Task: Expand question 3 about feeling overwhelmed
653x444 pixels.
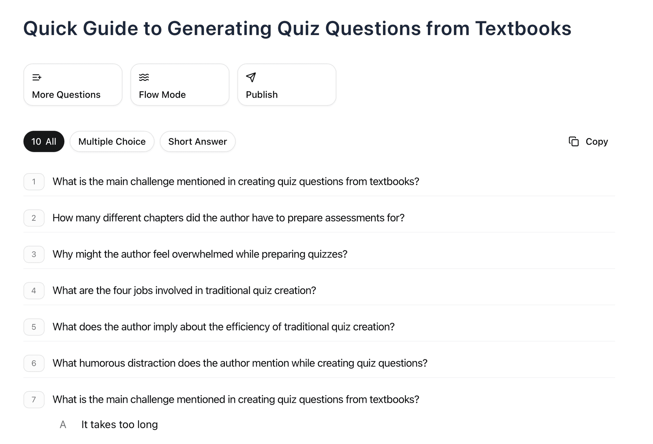Action: click(200, 254)
